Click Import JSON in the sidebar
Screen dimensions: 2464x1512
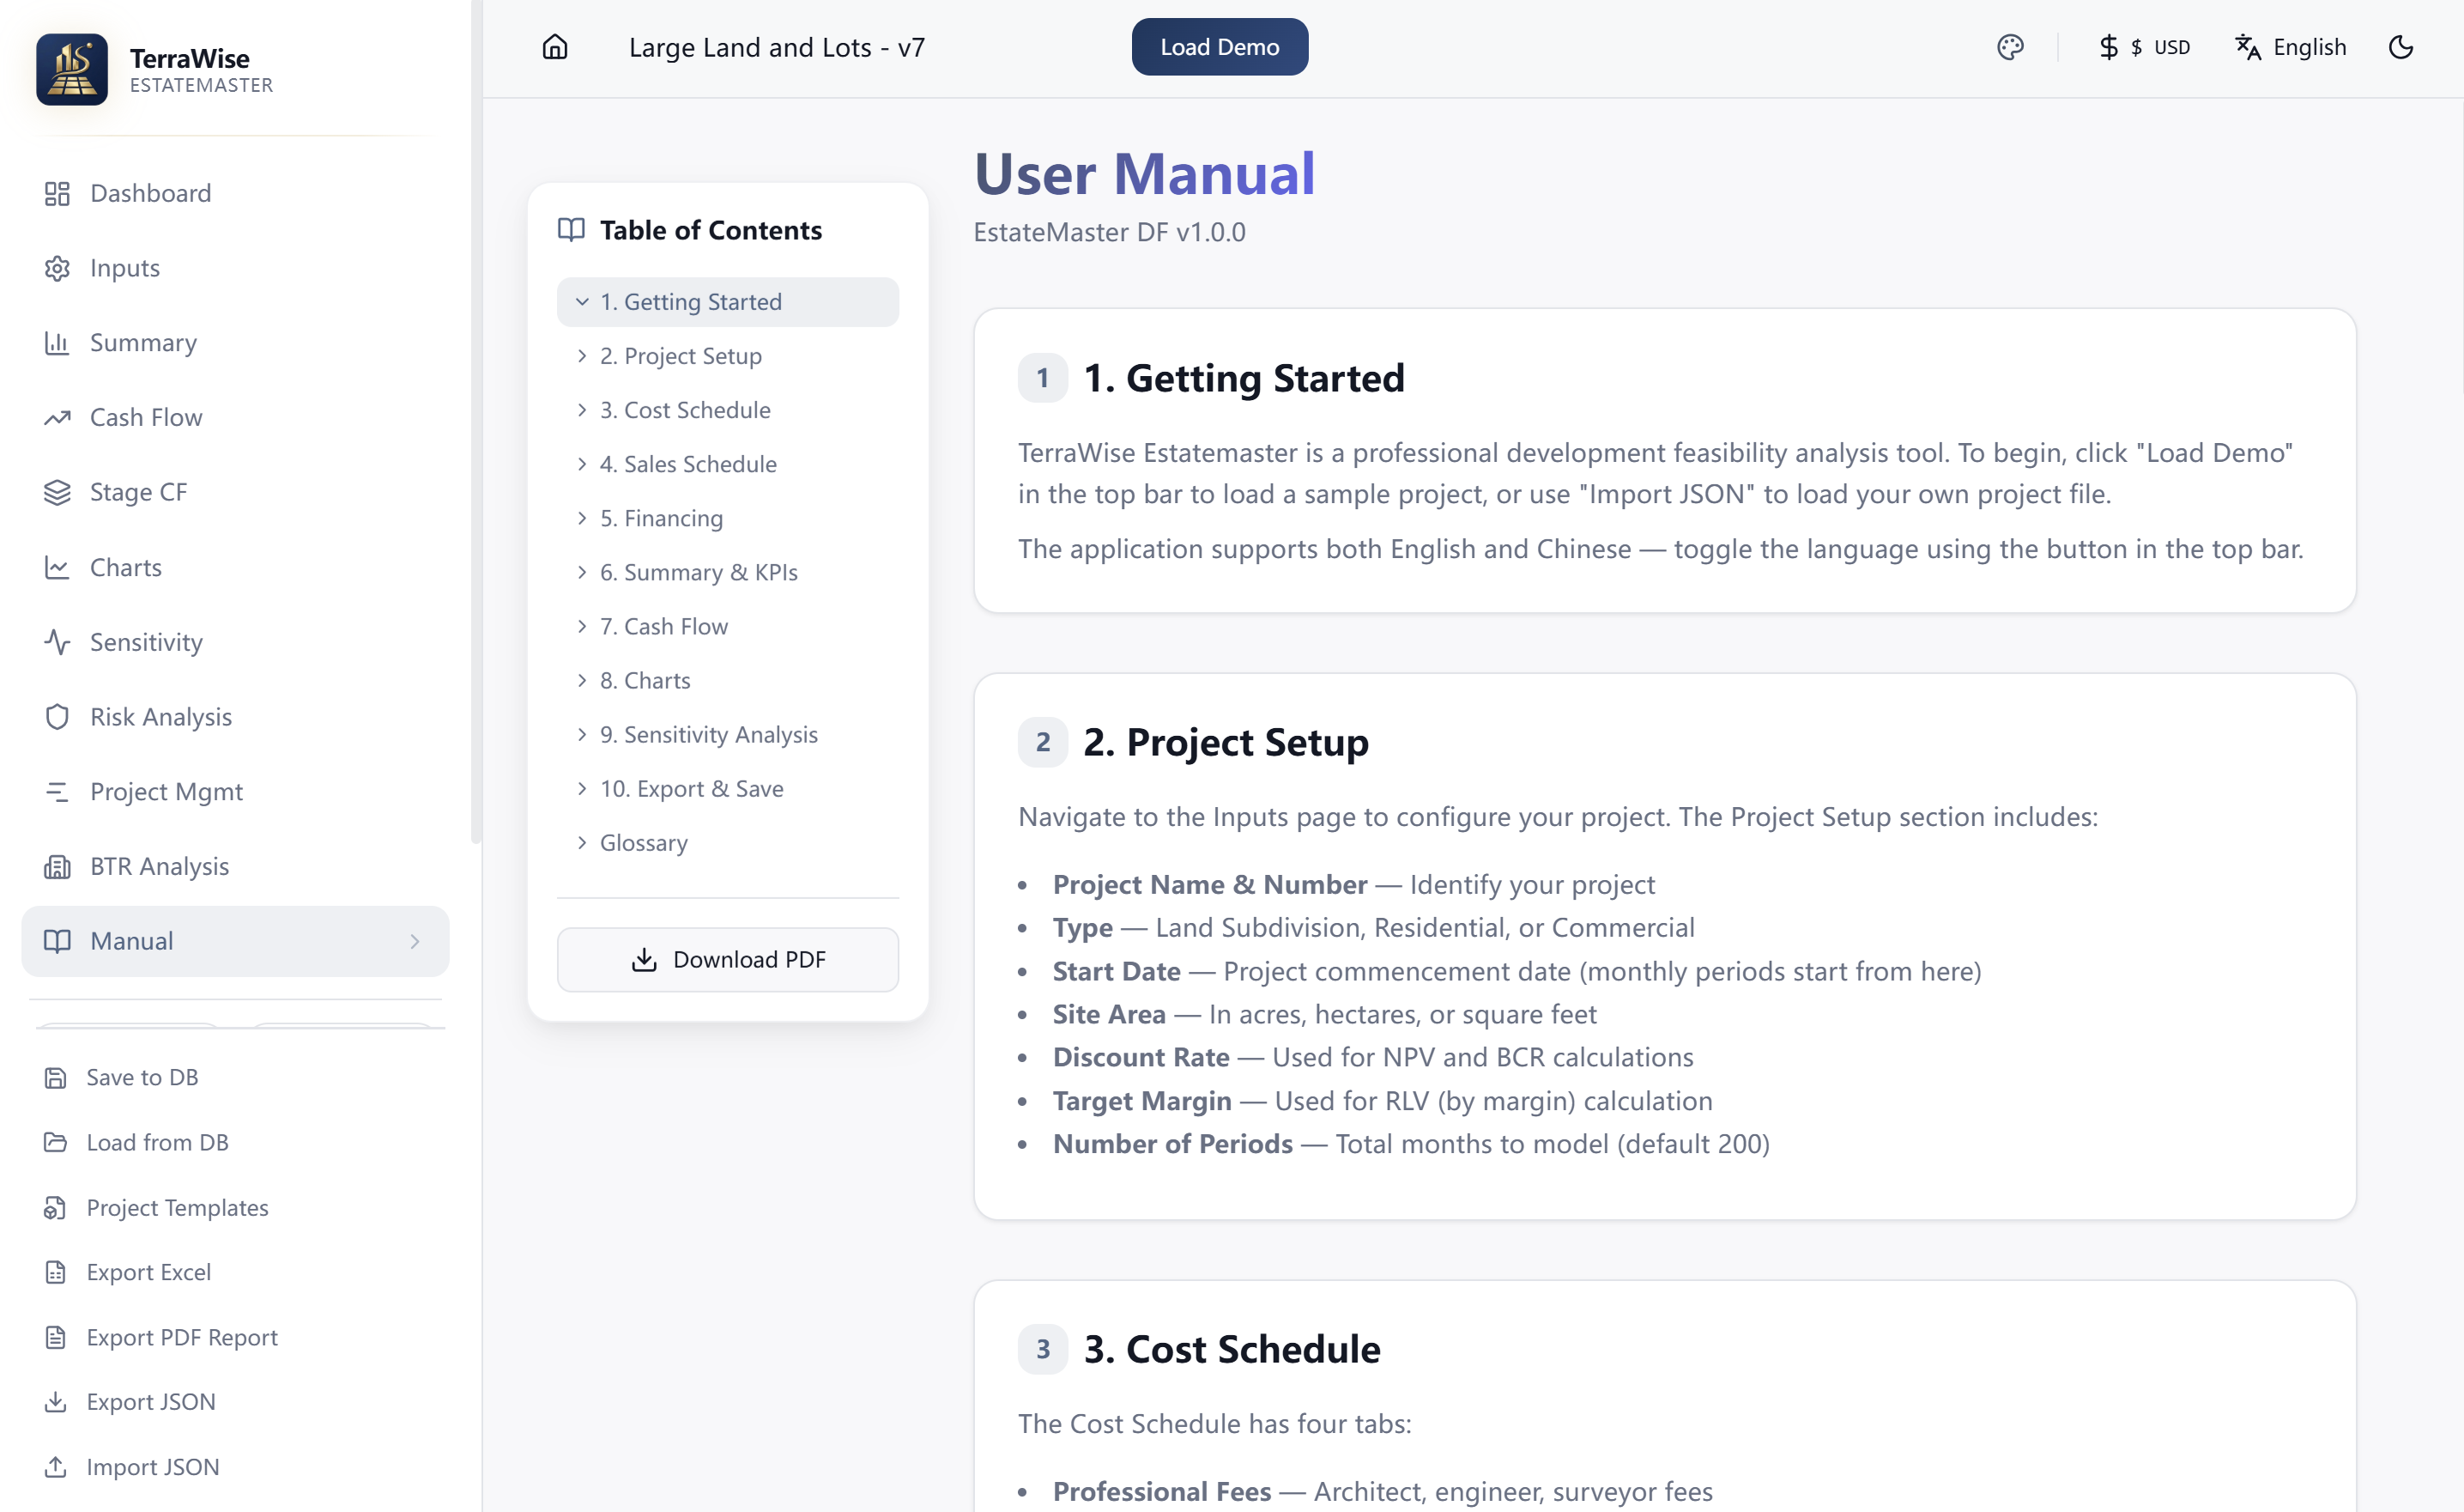[152, 1467]
